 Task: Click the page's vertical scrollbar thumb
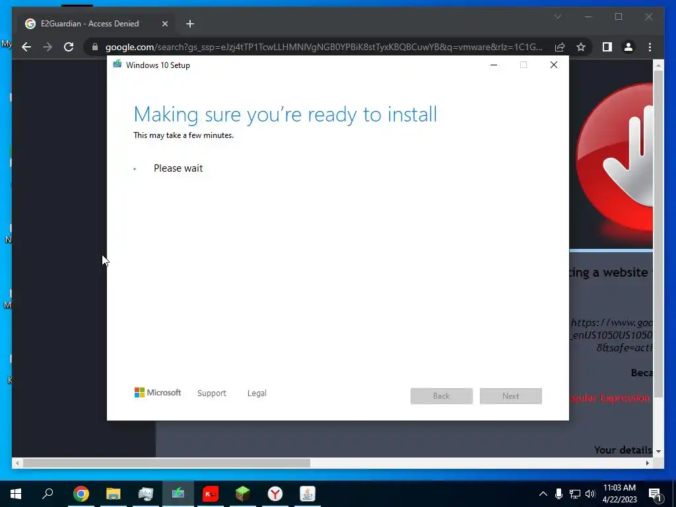(x=658, y=234)
